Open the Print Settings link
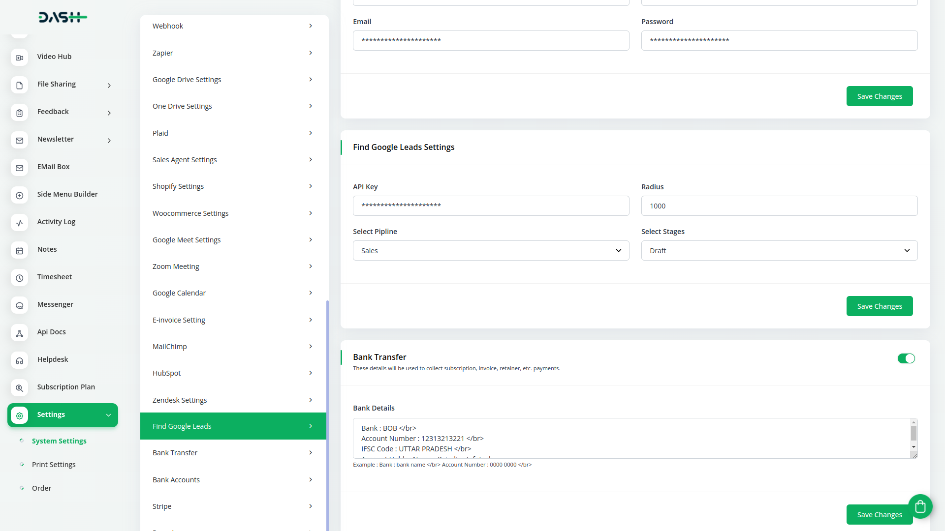The image size is (945, 531). pyautogui.click(x=54, y=465)
